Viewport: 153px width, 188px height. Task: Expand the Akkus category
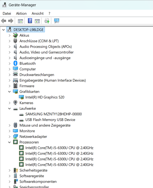click(9, 35)
